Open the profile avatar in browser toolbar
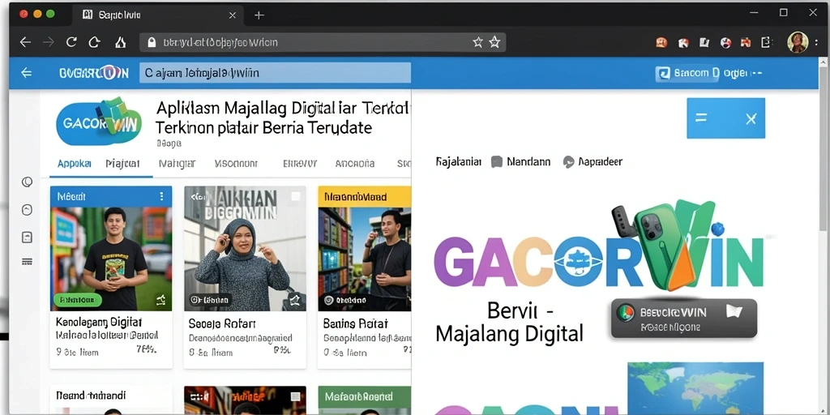This screenshot has width=830, height=415. 798,42
